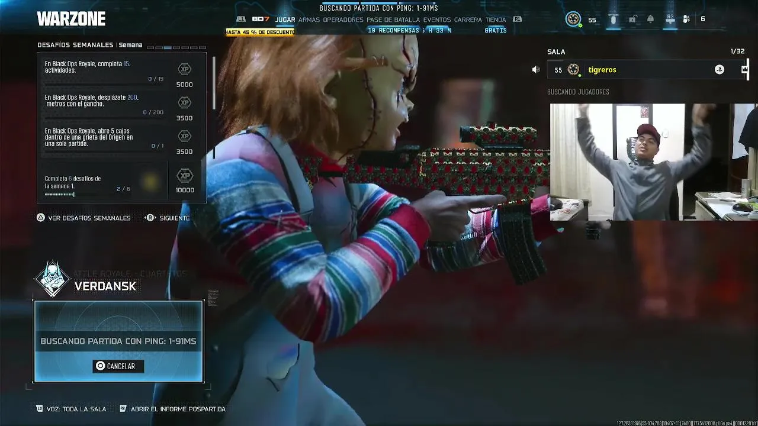This screenshot has height=426, width=758.
Task: Click the grappling hook challenge progress bar
Action: [x=104, y=118]
